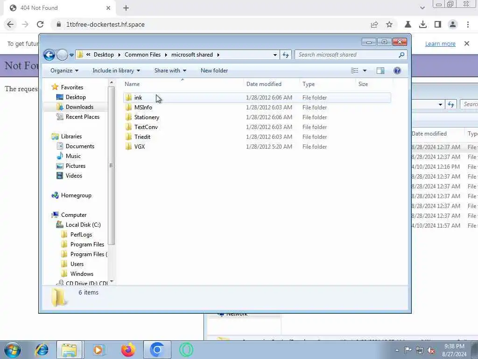
Task: Click the Chrome reload page button
Action: click(40, 24)
